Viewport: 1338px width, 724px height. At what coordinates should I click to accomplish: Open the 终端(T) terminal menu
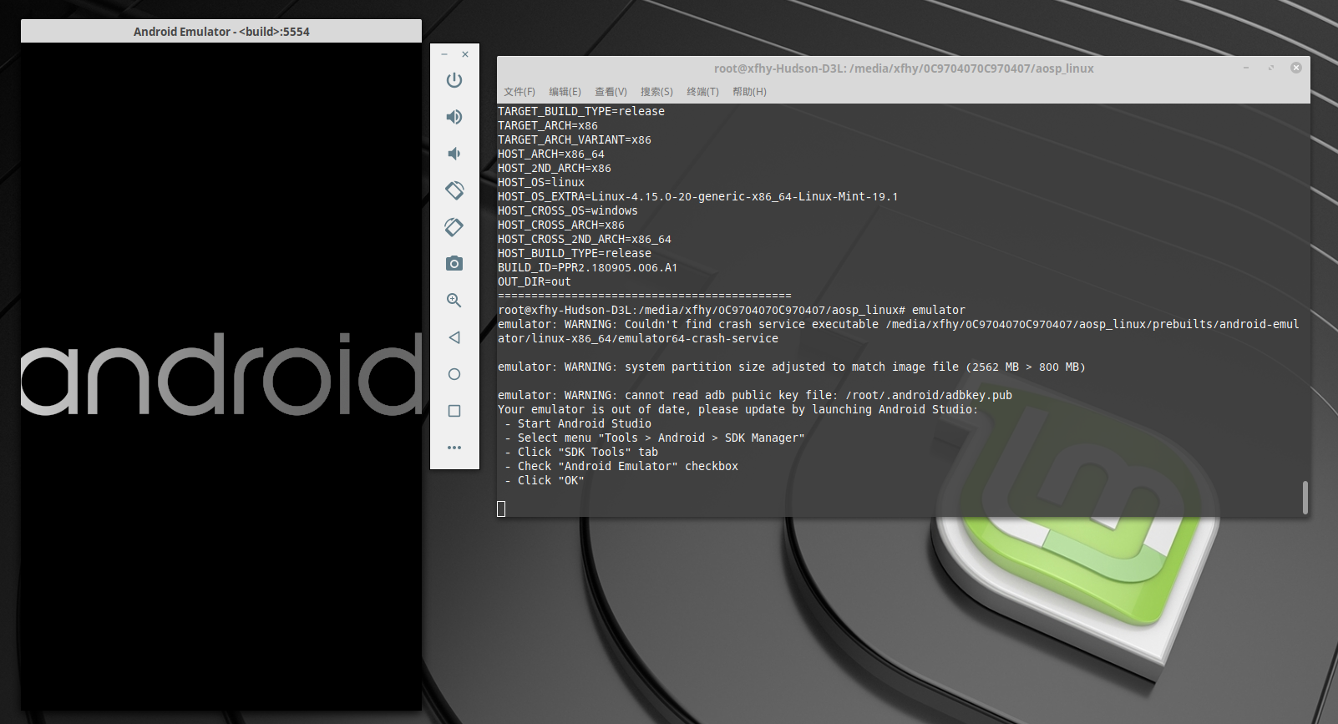703,92
